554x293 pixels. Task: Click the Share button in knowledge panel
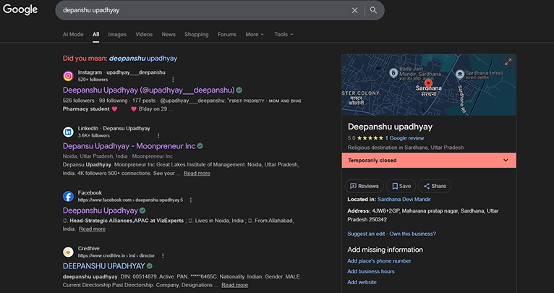[x=434, y=186]
